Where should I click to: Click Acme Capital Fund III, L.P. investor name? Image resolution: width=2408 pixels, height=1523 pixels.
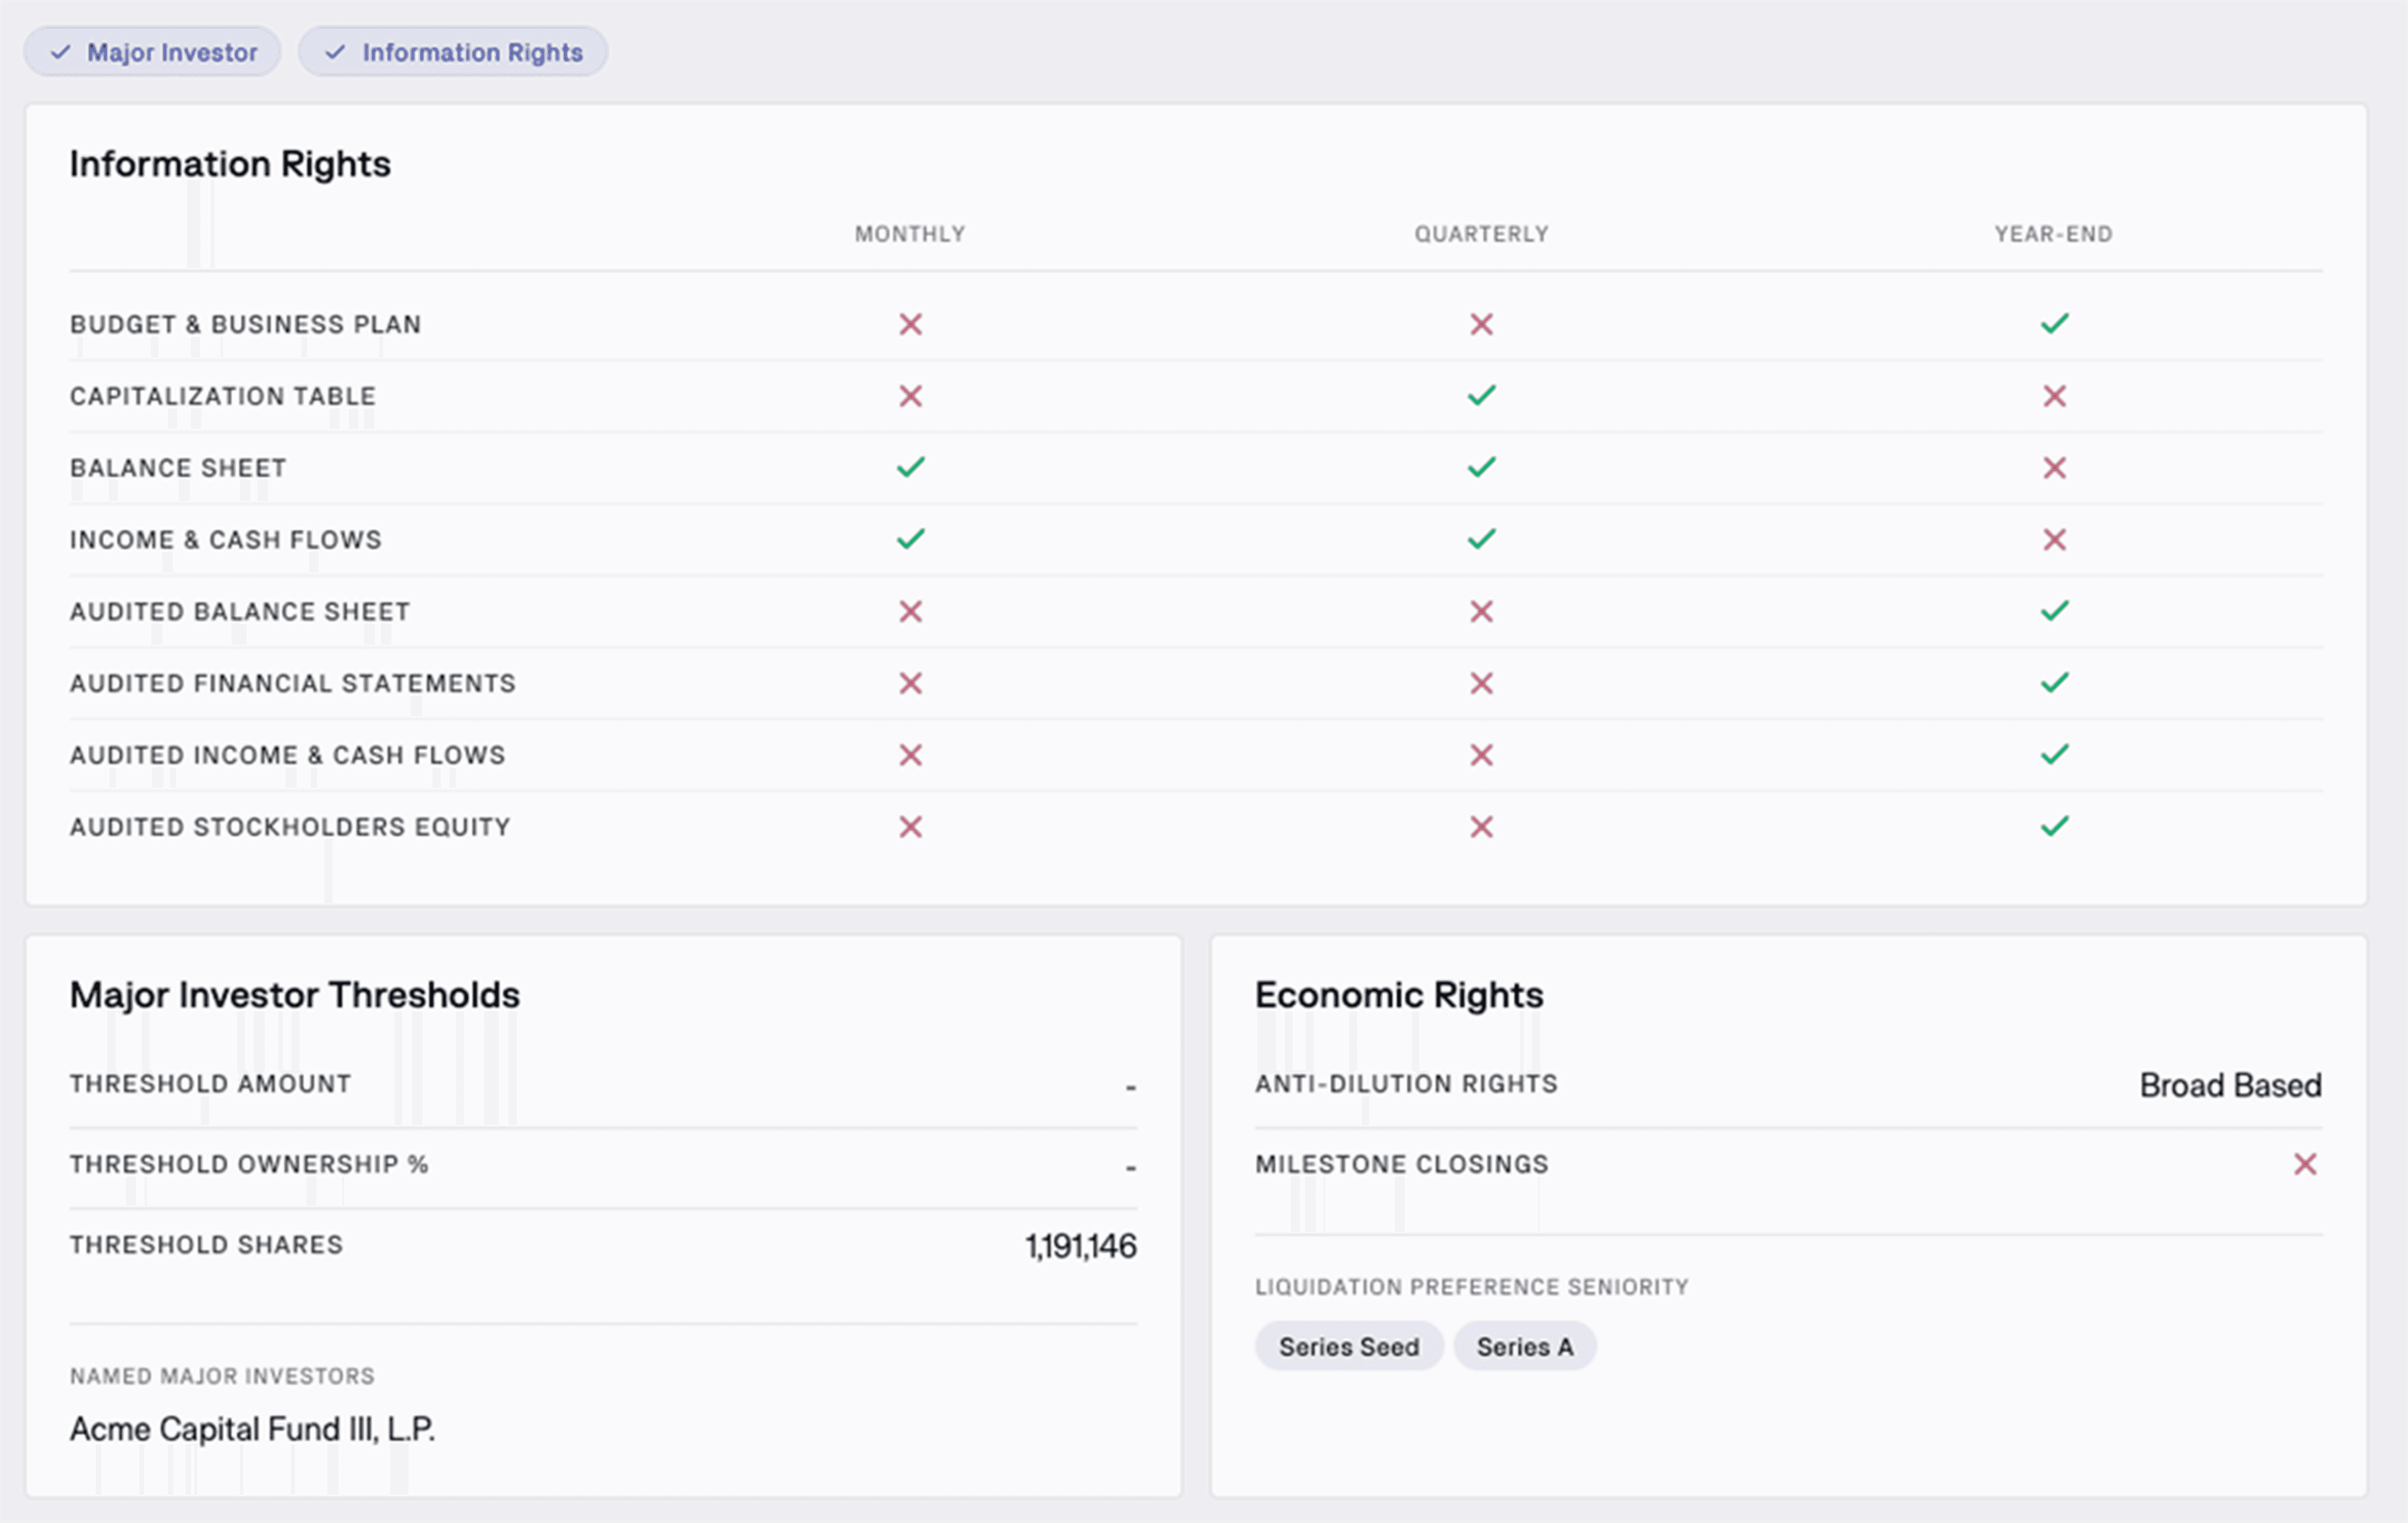[x=252, y=1429]
